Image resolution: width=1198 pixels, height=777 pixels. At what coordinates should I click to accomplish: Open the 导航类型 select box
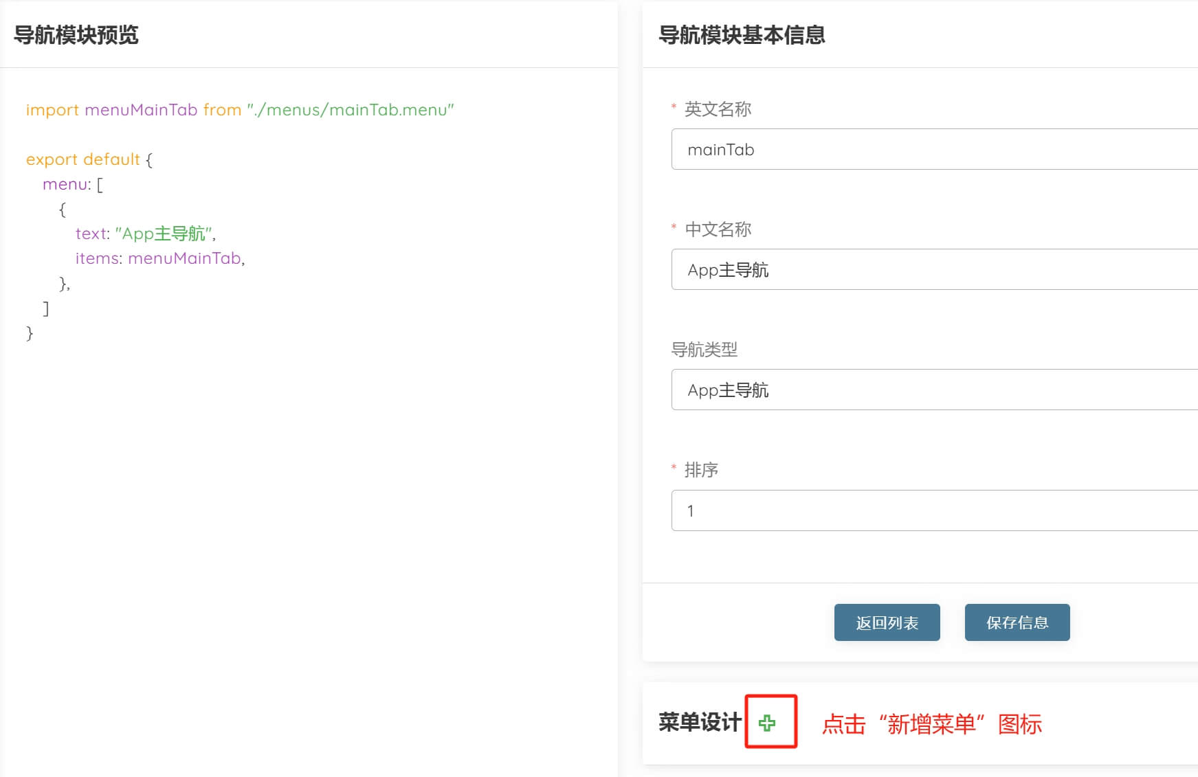click(935, 390)
